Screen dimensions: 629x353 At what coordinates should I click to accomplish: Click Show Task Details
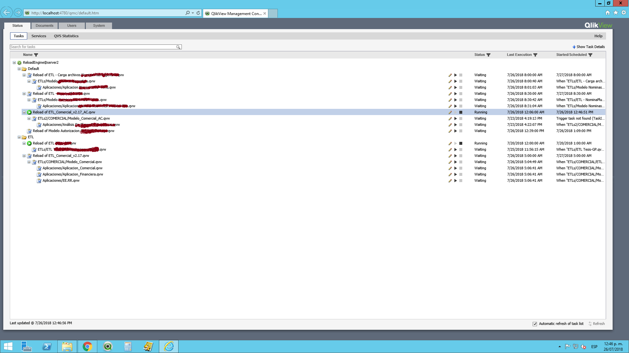tap(589, 47)
